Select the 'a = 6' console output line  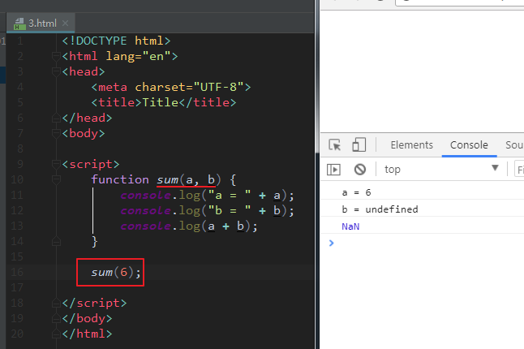point(356,192)
